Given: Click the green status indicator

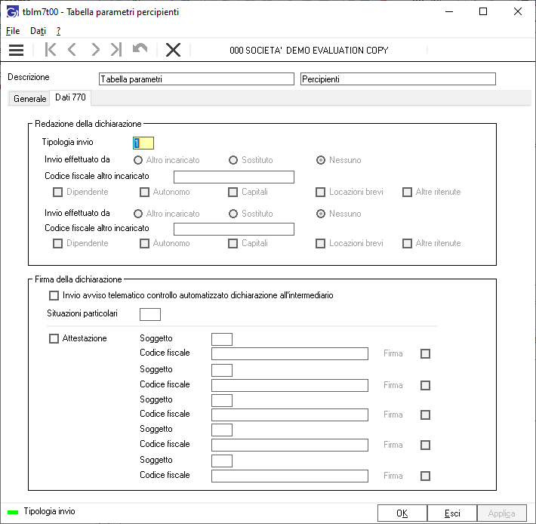Looking at the screenshot, I should tap(13, 512).
